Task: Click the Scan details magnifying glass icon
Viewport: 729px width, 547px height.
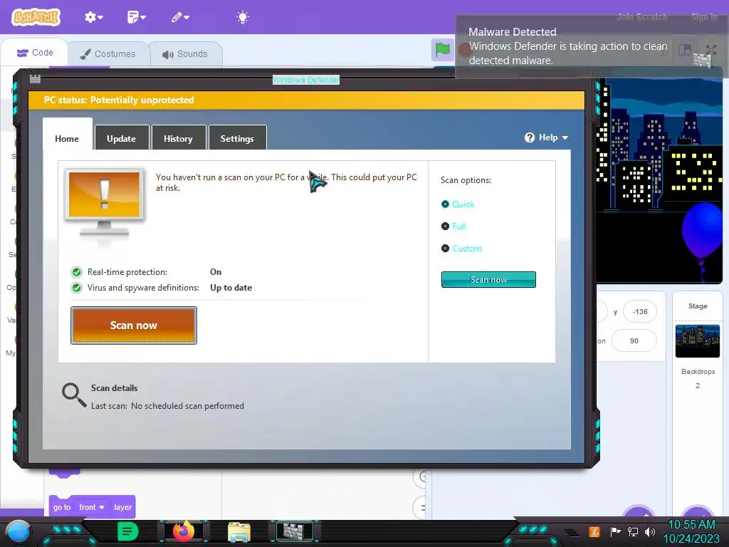Action: (x=74, y=395)
